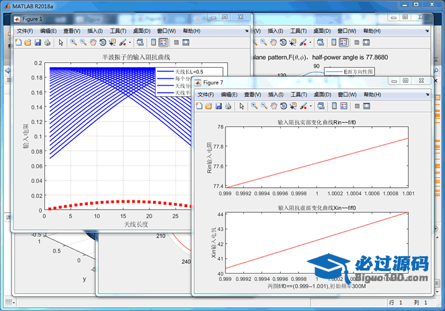445x311 pixels.
Task: Click Hide Plot Tools icon in Figure 7
Action: (x=357, y=106)
